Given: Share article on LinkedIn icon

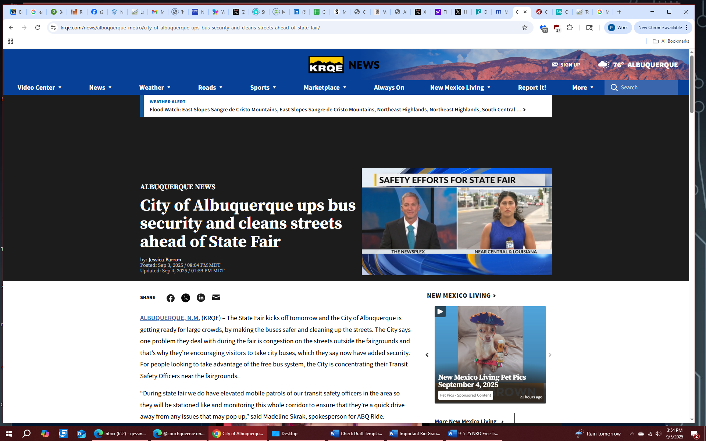Looking at the screenshot, I should pyautogui.click(x=201, y=298).
